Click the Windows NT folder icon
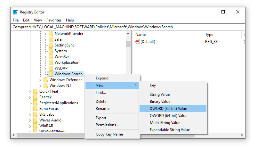Screen dimensions: 257x149 [46, 86]
